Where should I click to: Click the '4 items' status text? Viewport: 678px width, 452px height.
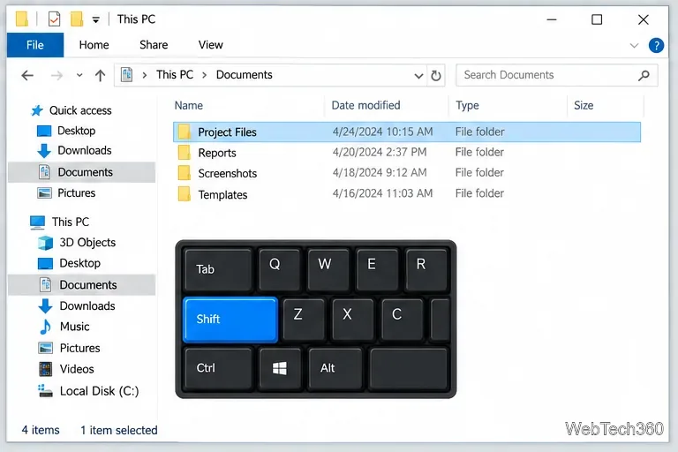[41, 431]
